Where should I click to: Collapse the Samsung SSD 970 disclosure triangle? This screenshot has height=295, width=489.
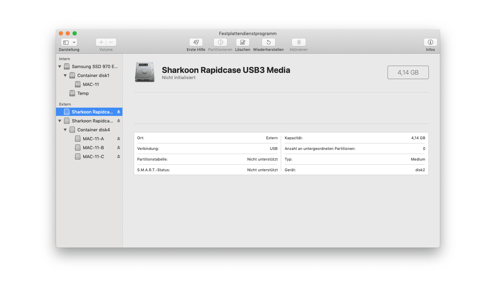(x=60, y=67)
